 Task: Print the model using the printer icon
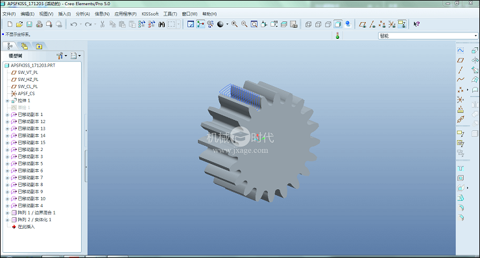pos(39,24)
